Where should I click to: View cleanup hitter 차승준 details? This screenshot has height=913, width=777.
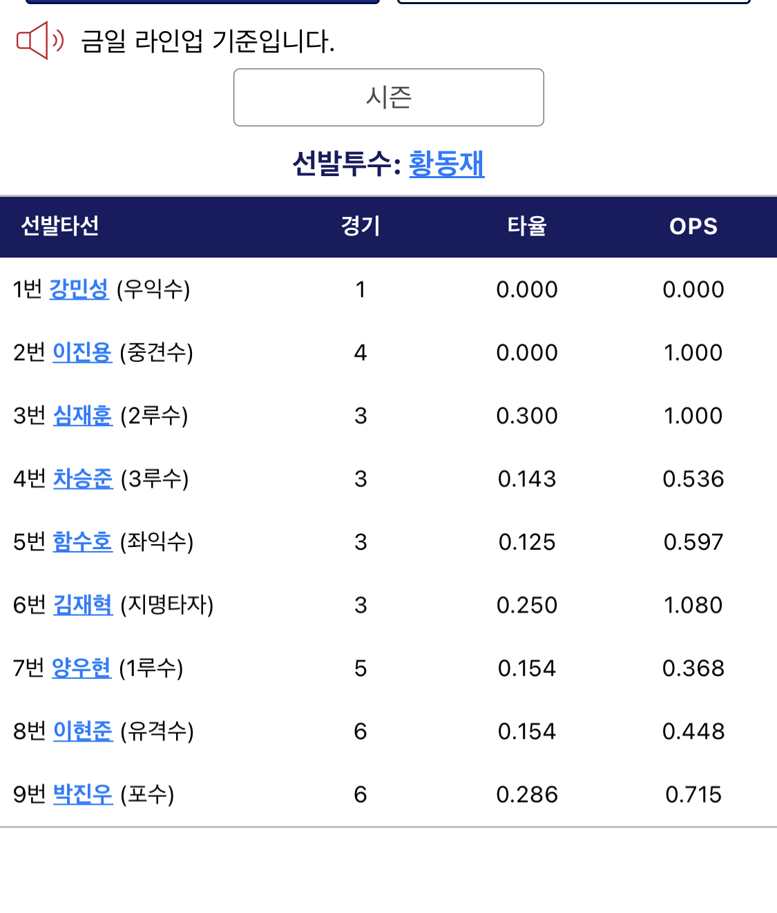(83, 479)
